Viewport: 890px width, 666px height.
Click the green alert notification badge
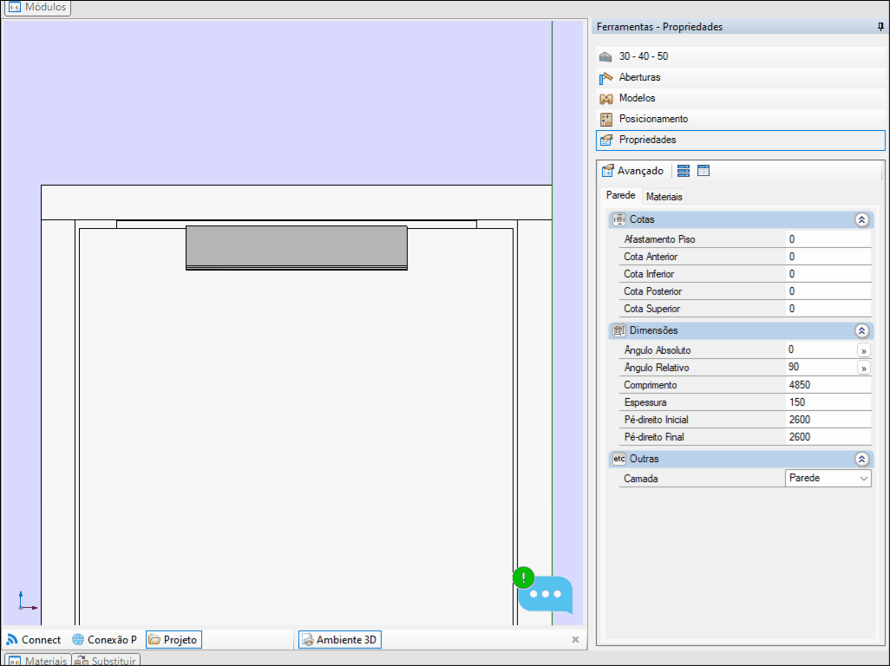(523, 578)
